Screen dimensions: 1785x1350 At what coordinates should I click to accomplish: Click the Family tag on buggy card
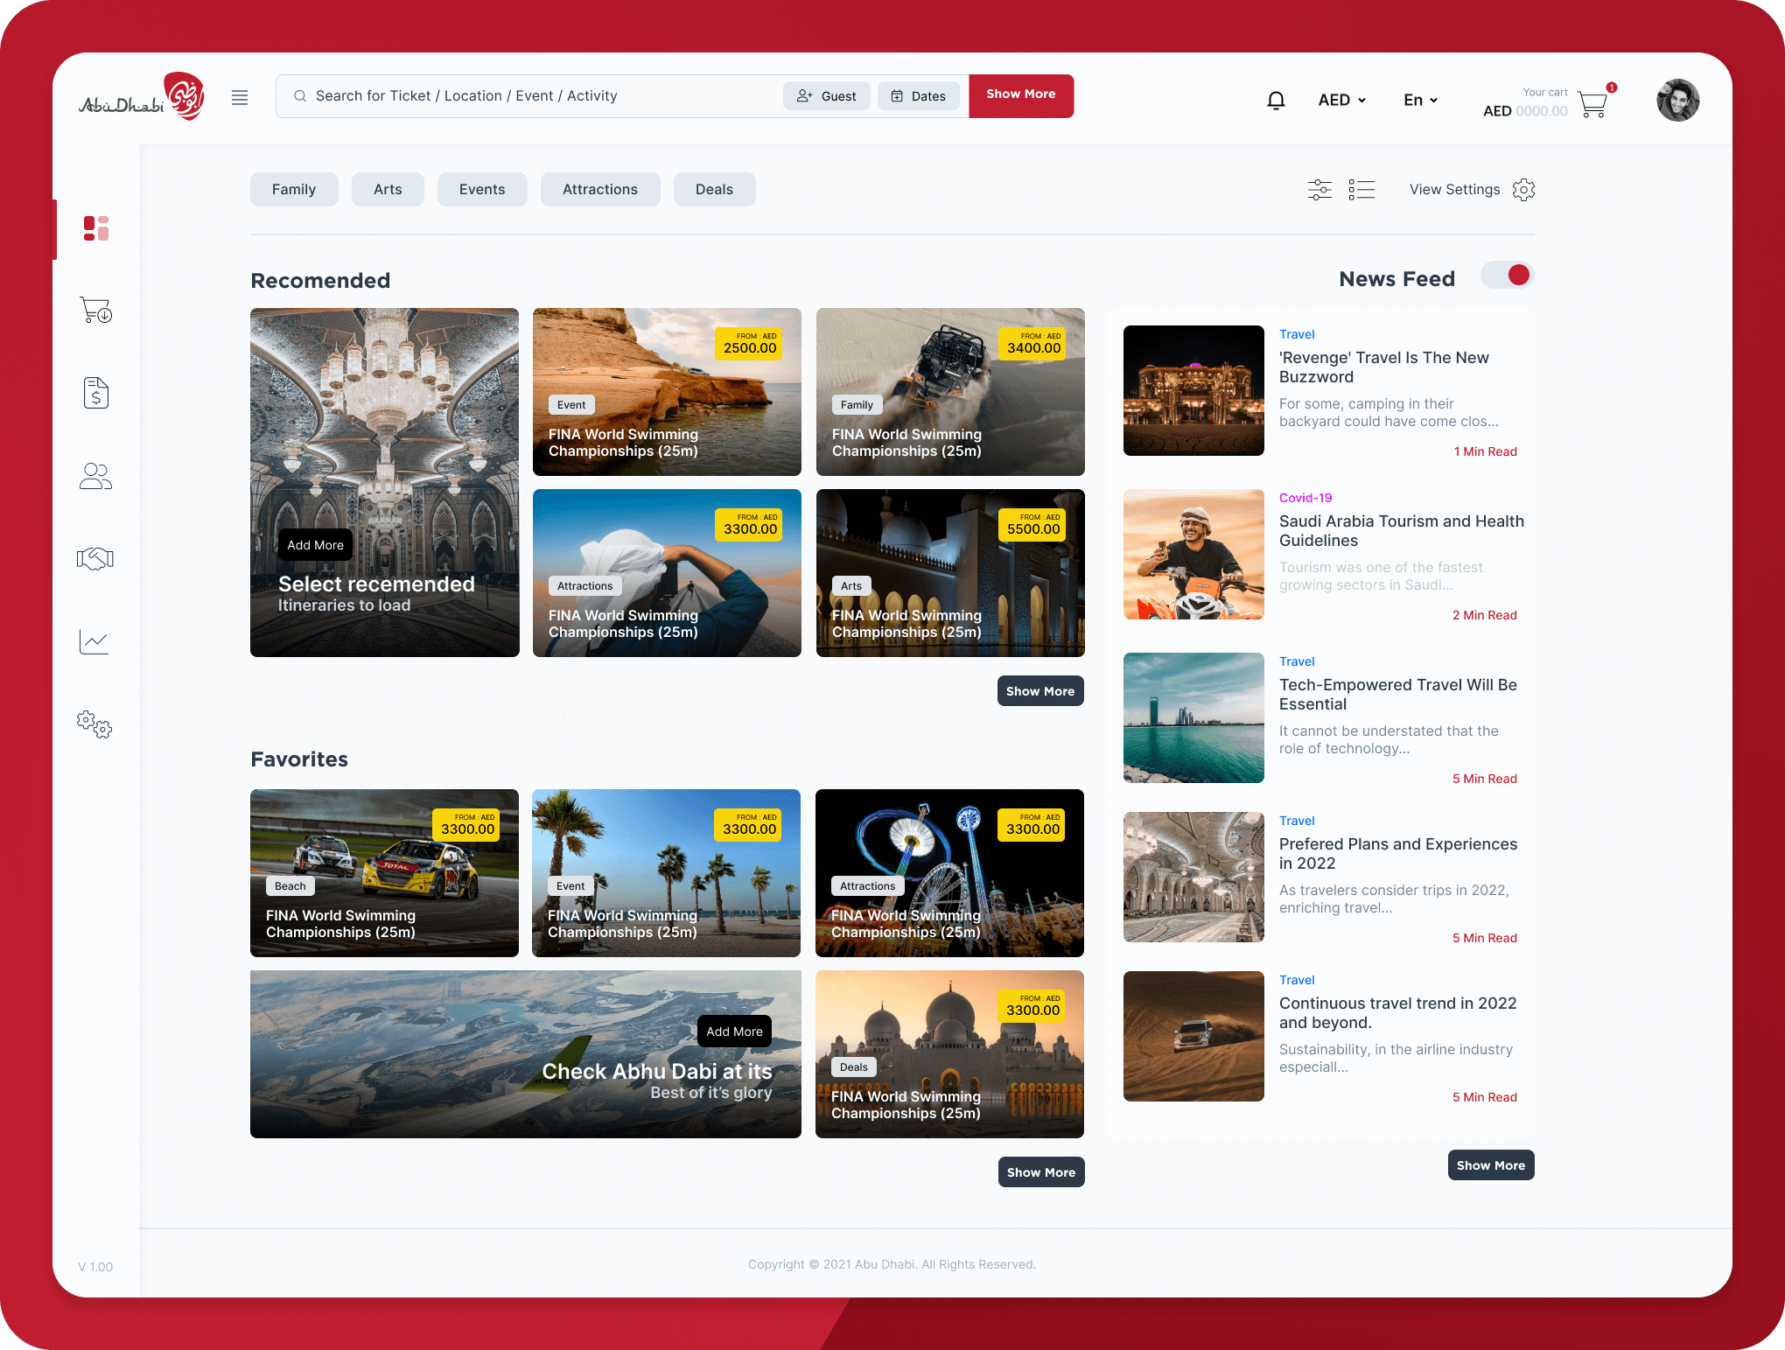coord(857,405)
